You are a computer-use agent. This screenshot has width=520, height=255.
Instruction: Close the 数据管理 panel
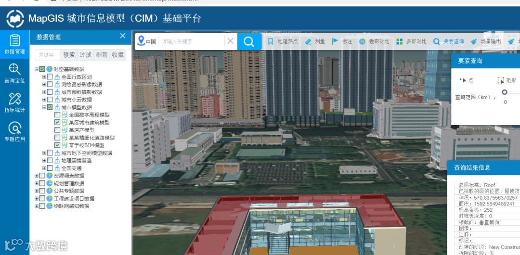[x=123, y=36]
